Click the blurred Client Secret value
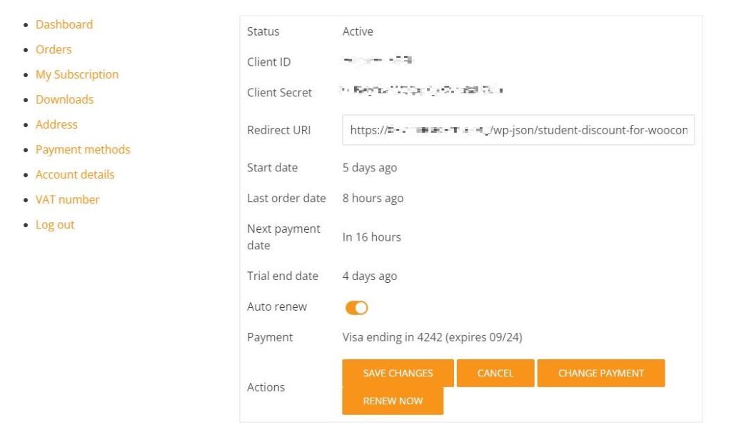 (422, 91)
